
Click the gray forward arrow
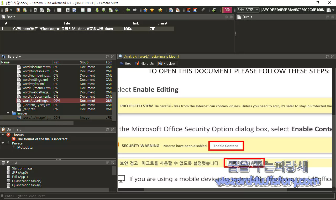click(x=135, y=10)
